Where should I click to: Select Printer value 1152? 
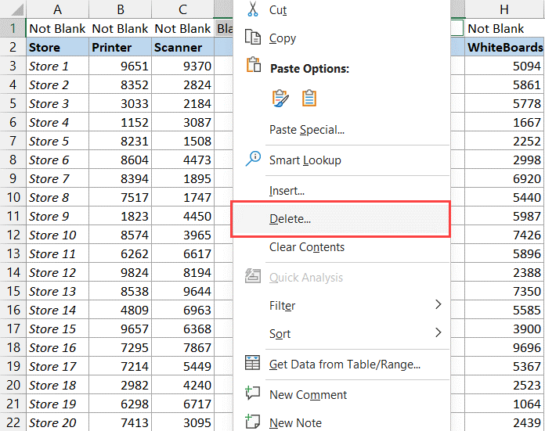121,122
